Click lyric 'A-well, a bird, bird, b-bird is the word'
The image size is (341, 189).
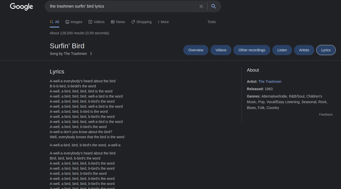click(x=79, y=112)
